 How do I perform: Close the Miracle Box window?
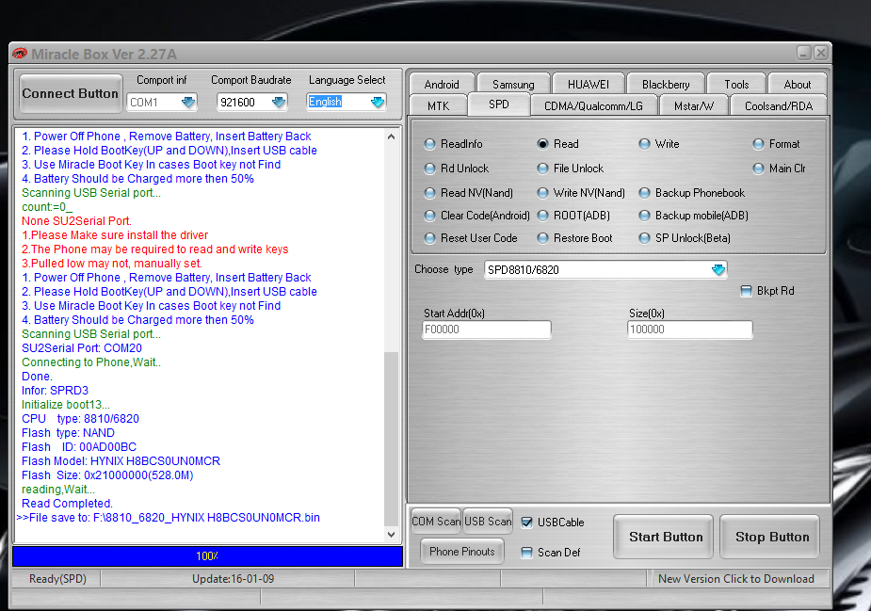(820, 54)
